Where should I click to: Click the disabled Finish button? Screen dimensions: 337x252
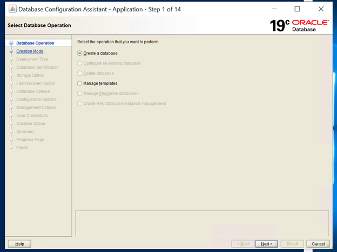(x=292, y=244)
